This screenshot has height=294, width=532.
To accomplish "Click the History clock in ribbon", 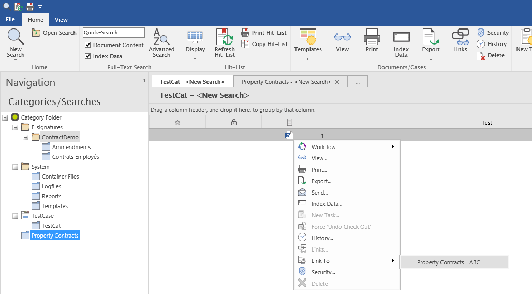I will pyautogui.click(x=481, y=44).
